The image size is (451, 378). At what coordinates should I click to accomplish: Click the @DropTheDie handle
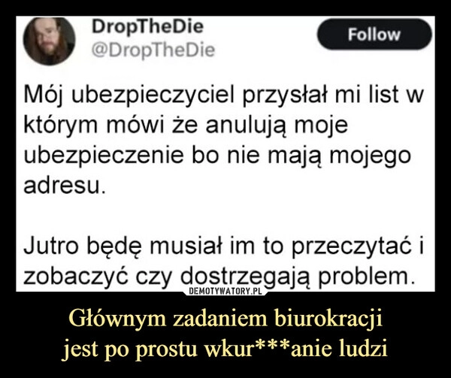pyautogui.click(x=153, y=50)
